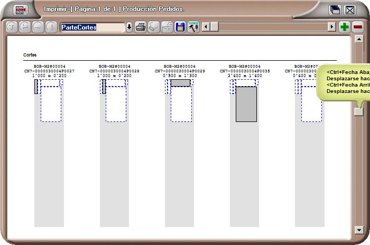Screen dimensions: 370x245
Task: Click the first round navigation button
Action: (12, 27)
